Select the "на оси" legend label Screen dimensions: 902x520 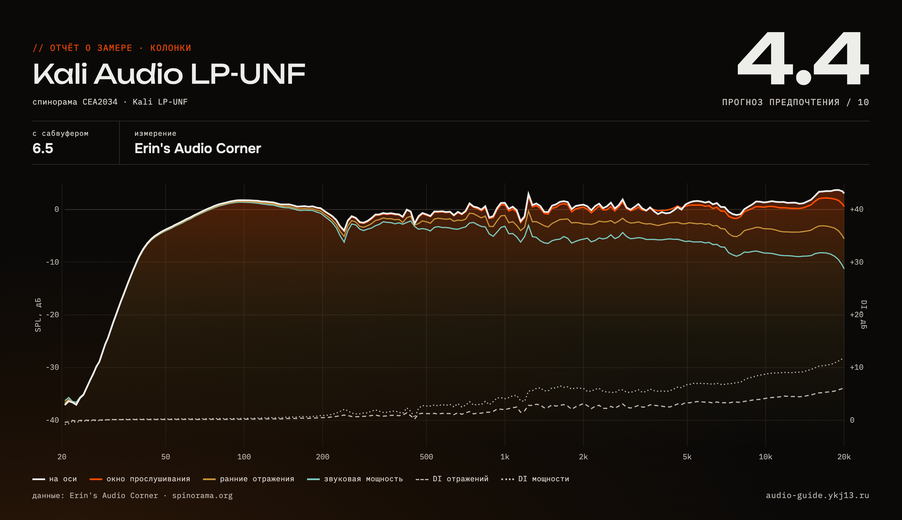pyautogui.click(x=63, y=479)
